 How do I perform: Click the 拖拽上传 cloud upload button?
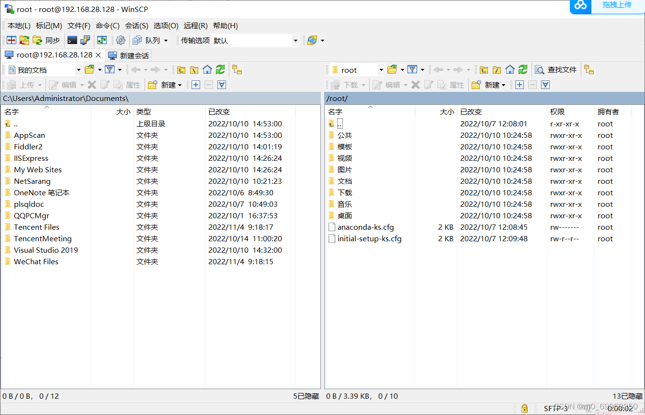pos(607,6)
